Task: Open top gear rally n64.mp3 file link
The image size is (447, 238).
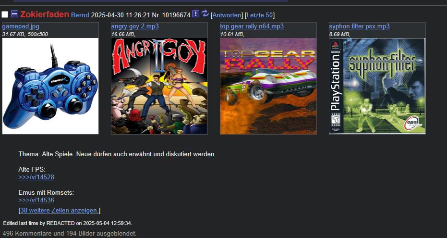Action: (x=252, y=26)
